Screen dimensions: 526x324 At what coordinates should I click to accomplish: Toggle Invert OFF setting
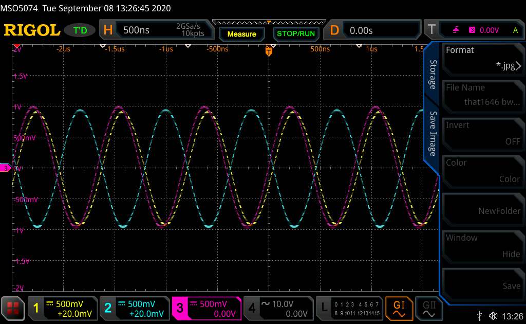482,133
